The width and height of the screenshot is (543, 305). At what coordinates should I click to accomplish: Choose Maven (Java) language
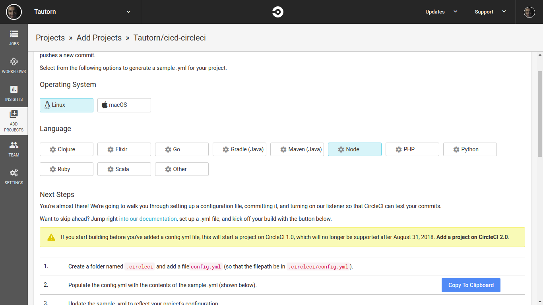pyautogui.click(x=297, y=149)
